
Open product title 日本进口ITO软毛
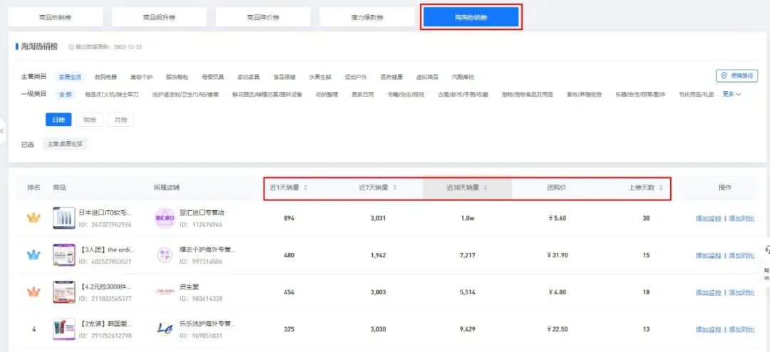(x=106, y=212)
